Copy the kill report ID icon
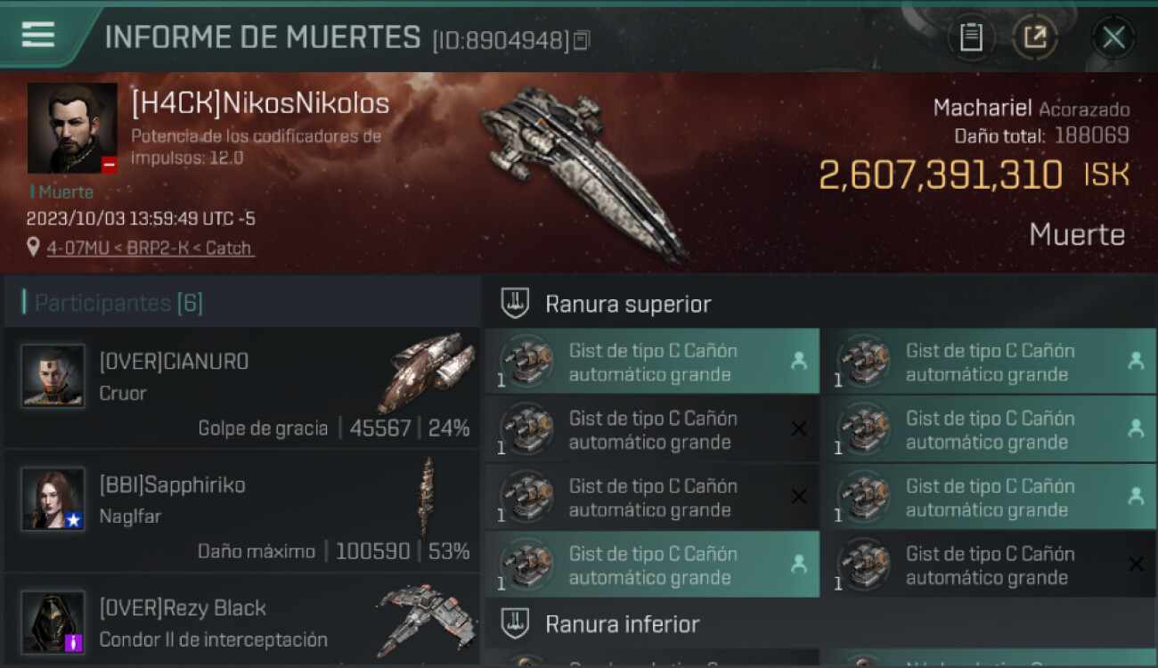Screen dimensions: 1158x668 pos(582,40)
